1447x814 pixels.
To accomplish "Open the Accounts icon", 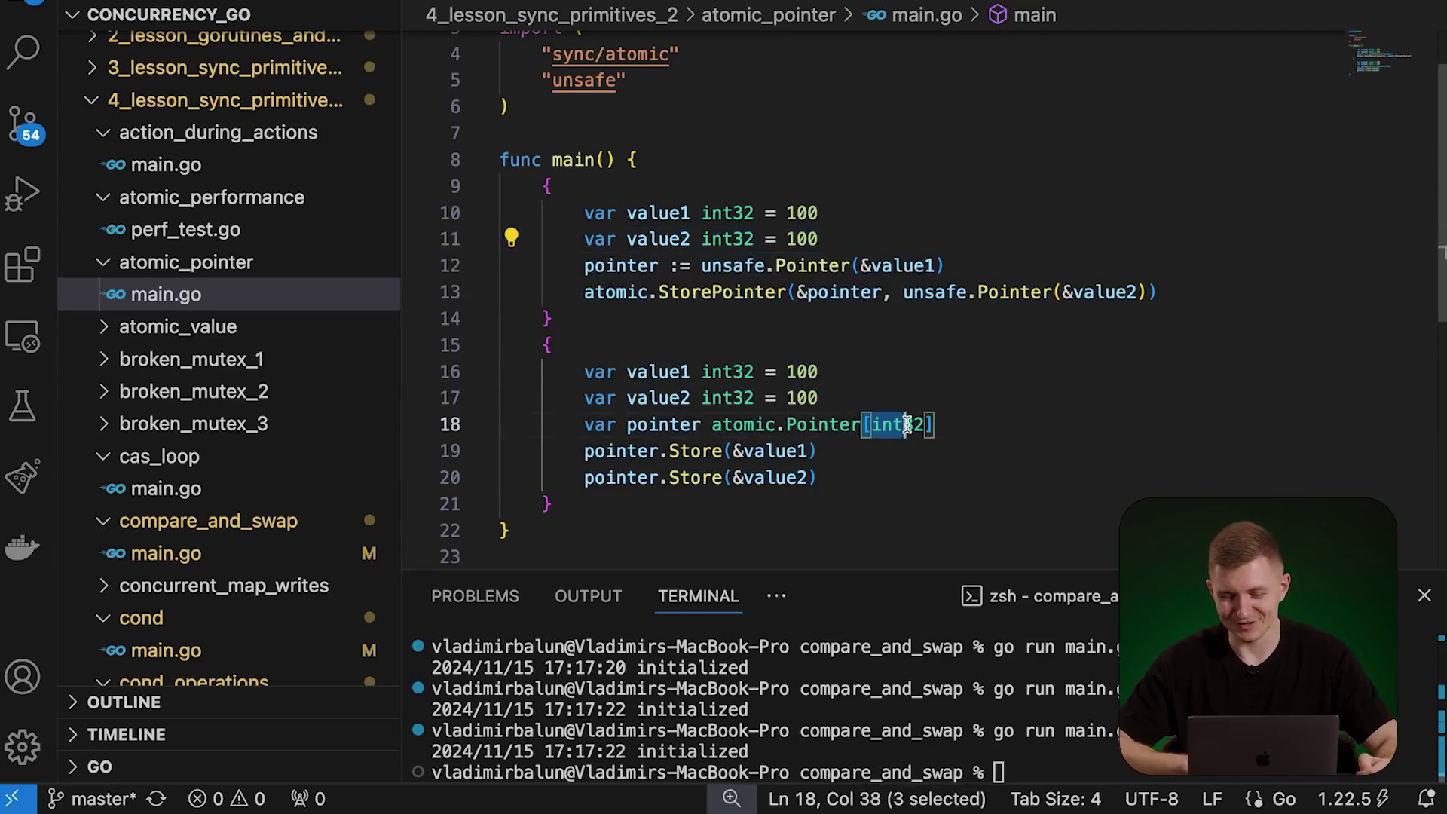I will coord(23,677).
